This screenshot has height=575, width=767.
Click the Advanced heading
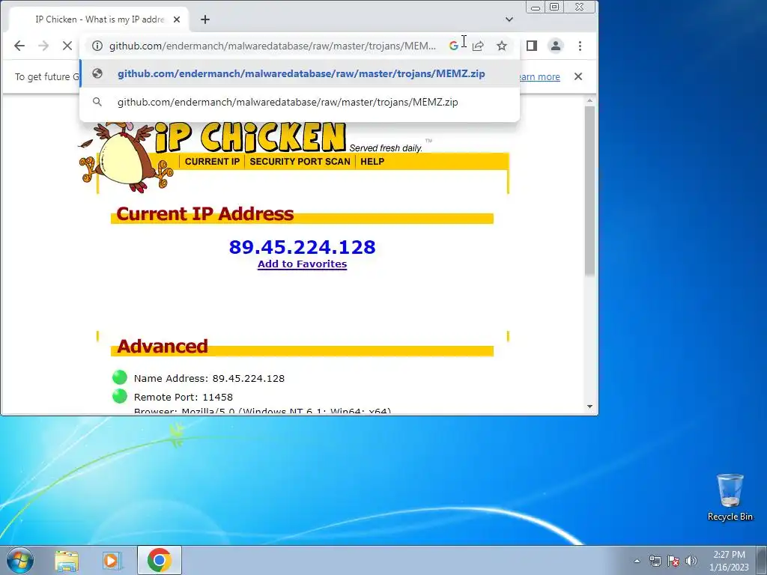tap(163, 346)
